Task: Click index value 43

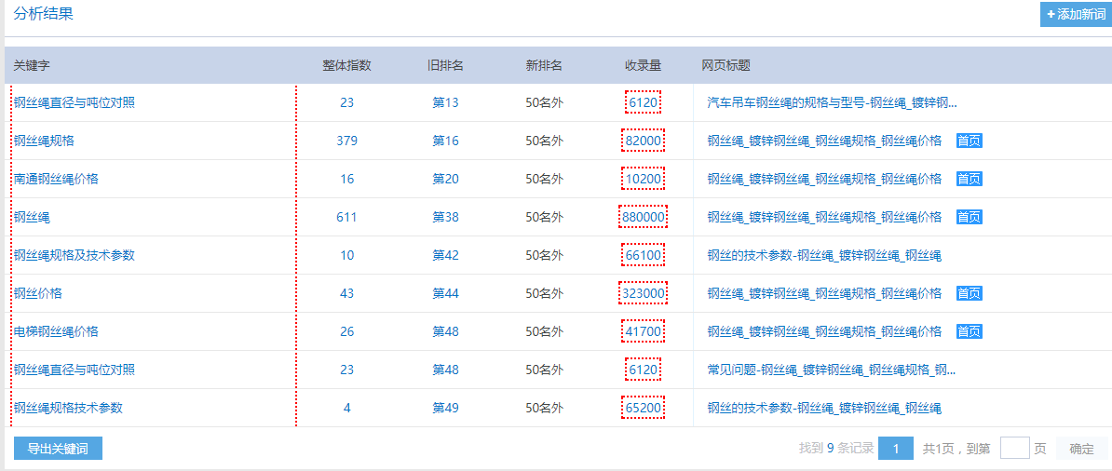Action: click(x=346, y=293)
